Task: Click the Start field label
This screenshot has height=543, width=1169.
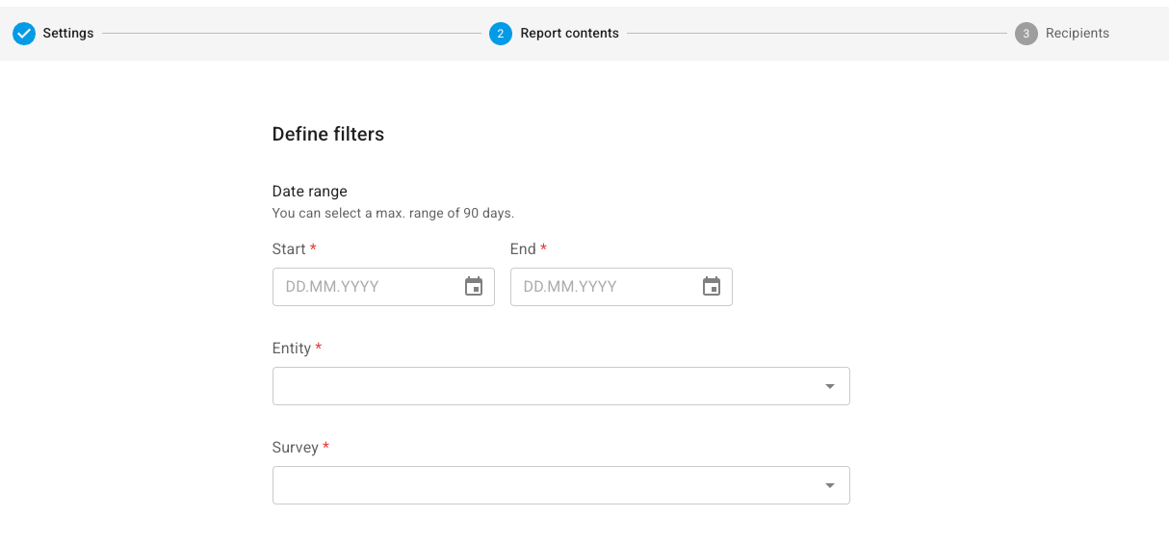Action: click(x=289, y=249)
